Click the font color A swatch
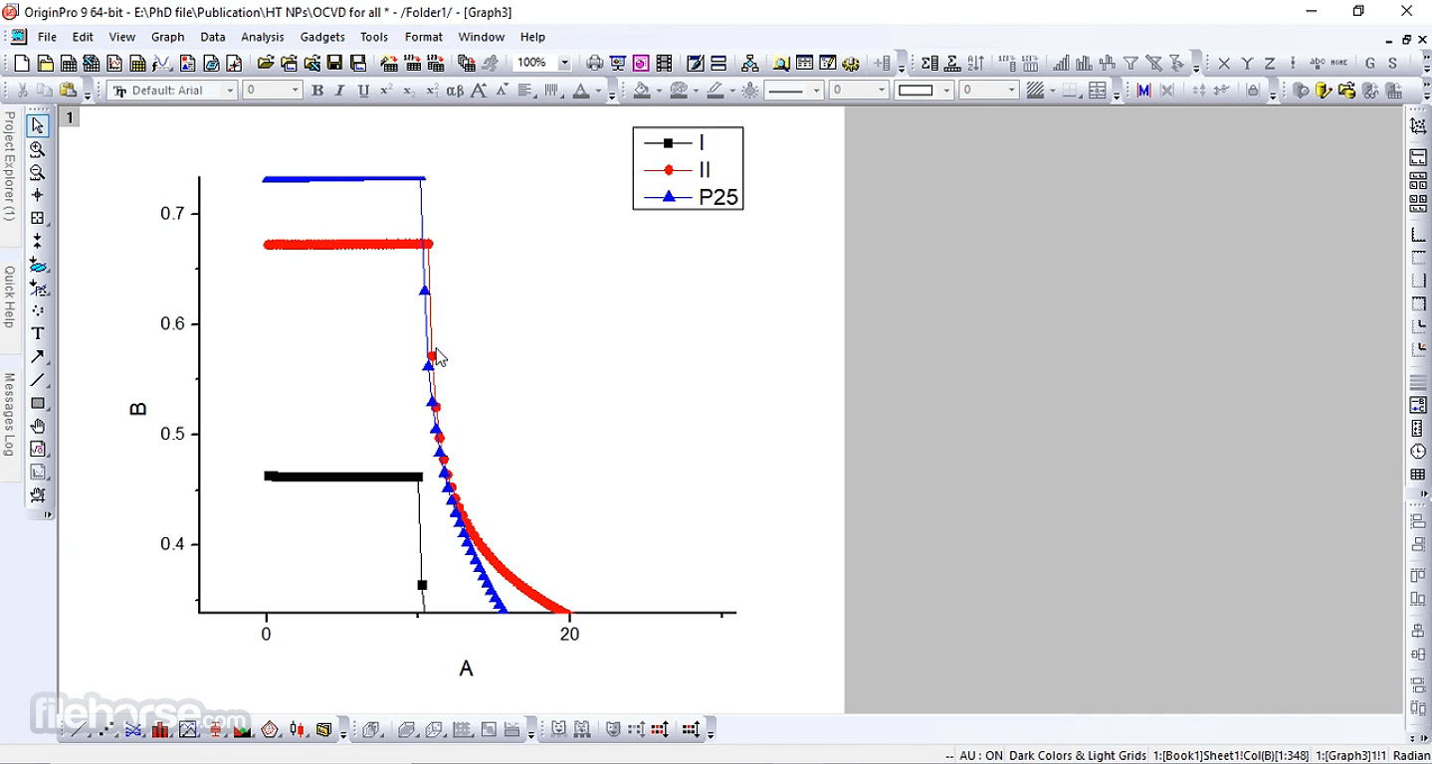 click(582, 91)
